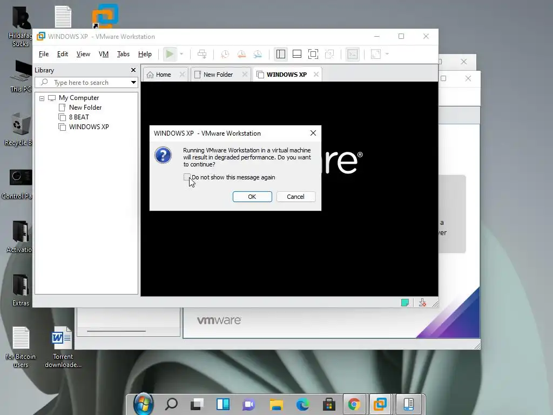Open the Start button on taskbar
This screenshot has height=415, width=553.
pos(144,404)
